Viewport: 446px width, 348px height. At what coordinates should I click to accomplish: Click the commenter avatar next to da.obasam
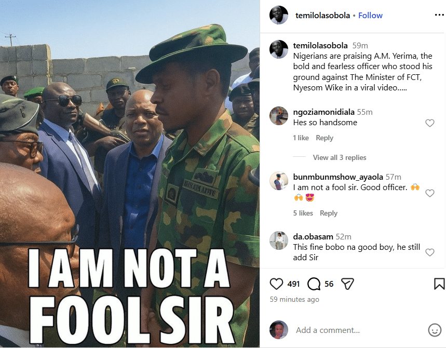point(279,240)
